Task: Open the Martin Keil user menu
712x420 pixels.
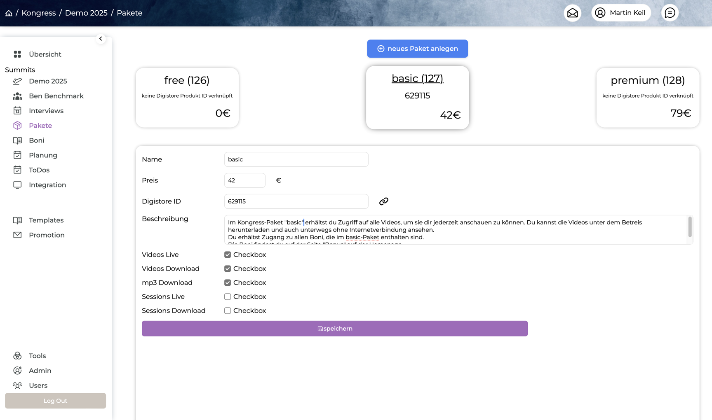Action: (621, 13)
